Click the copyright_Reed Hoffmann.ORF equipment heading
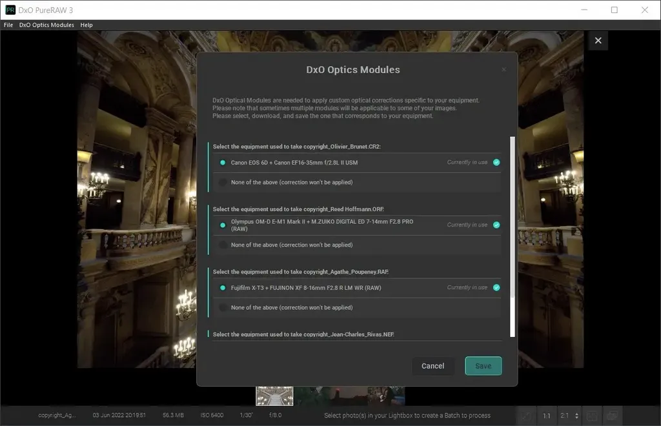The width and height of the screenshot is (661, 426). (x=298, y=209)
